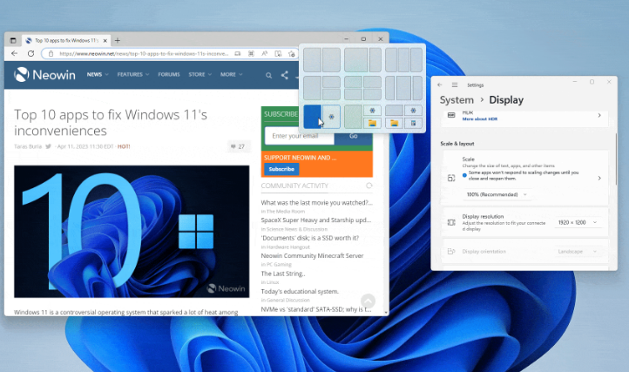629x372 pixels.
Task: Close the Top 10 apps tab
Action: coord(105,41)
